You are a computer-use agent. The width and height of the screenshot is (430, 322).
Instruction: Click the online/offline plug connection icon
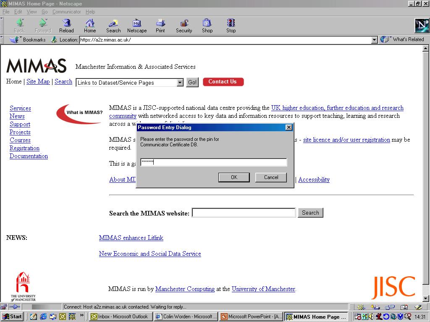15,307
